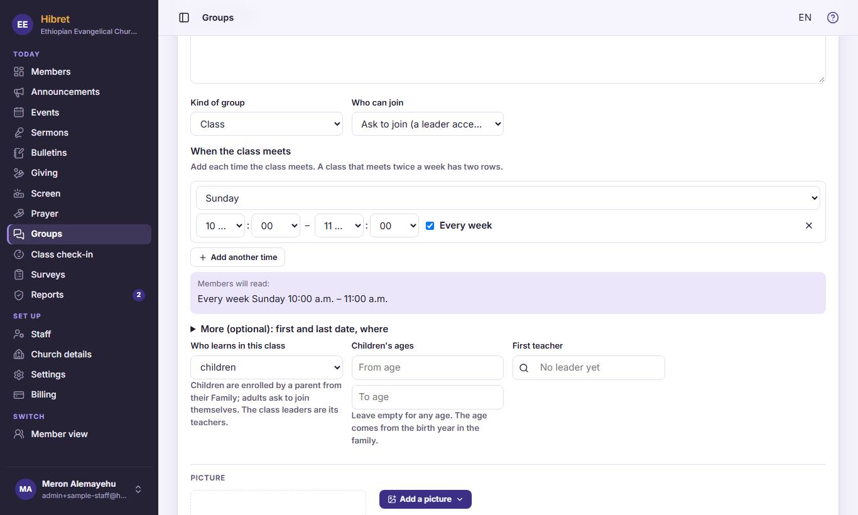The height and width of the screenshot is (515, 858).
Task: Click the Add a picture button
Action: [425, 499]
